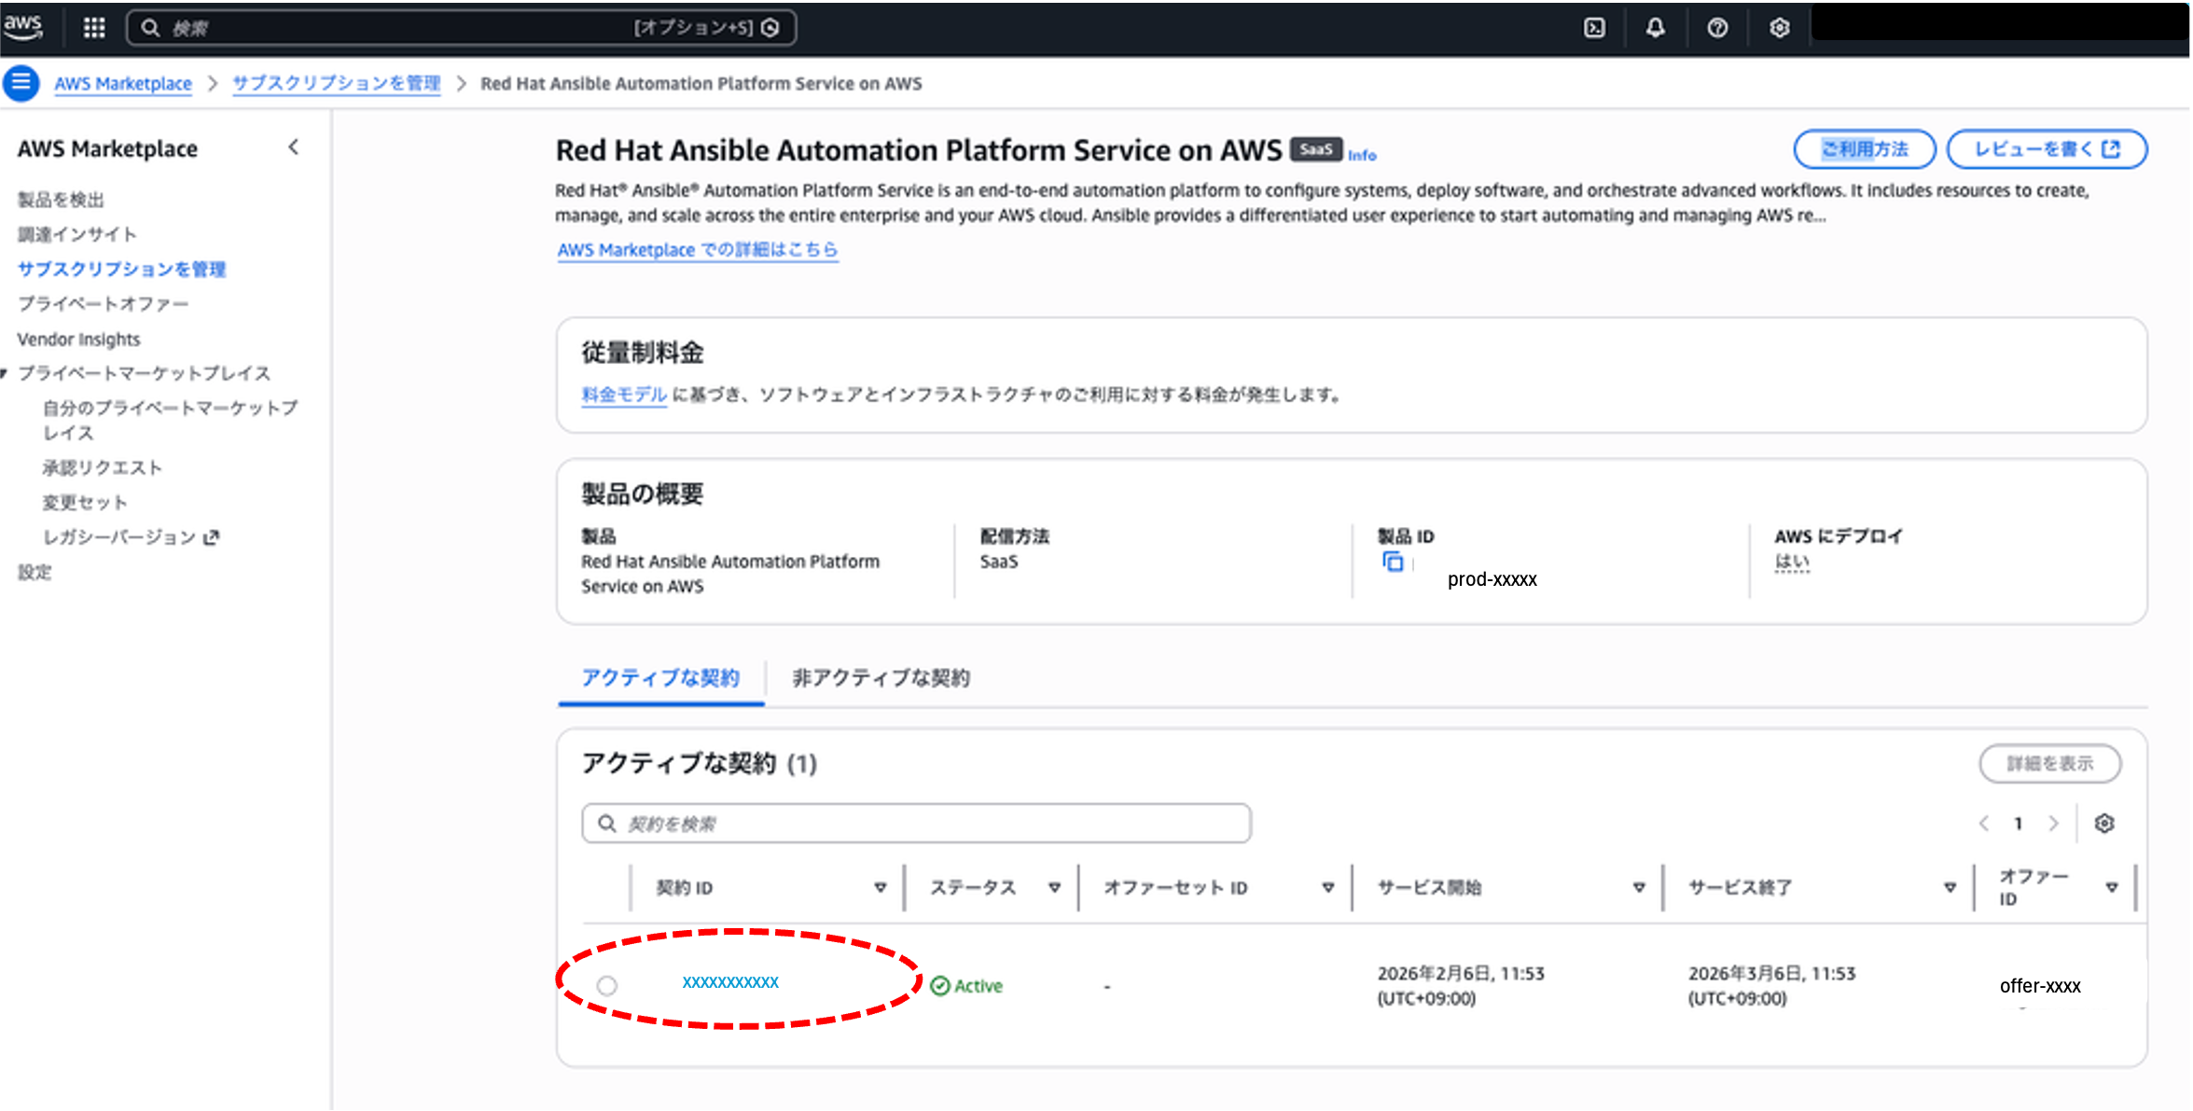Screen dimensions: 2193x1111
Task: Switch to the 非アクティブな契約 tab
Action: point(881,678)
